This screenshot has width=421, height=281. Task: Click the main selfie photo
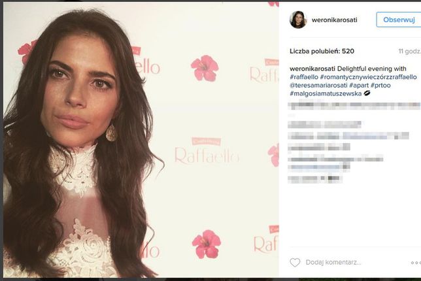pyautogui.click(x=141, y=140)
